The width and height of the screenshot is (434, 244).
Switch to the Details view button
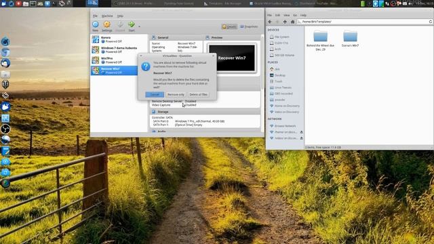(x=229, y=26)
